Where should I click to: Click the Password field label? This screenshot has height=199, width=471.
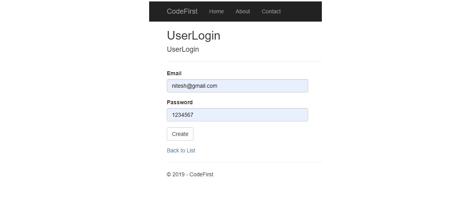(180, 102)
